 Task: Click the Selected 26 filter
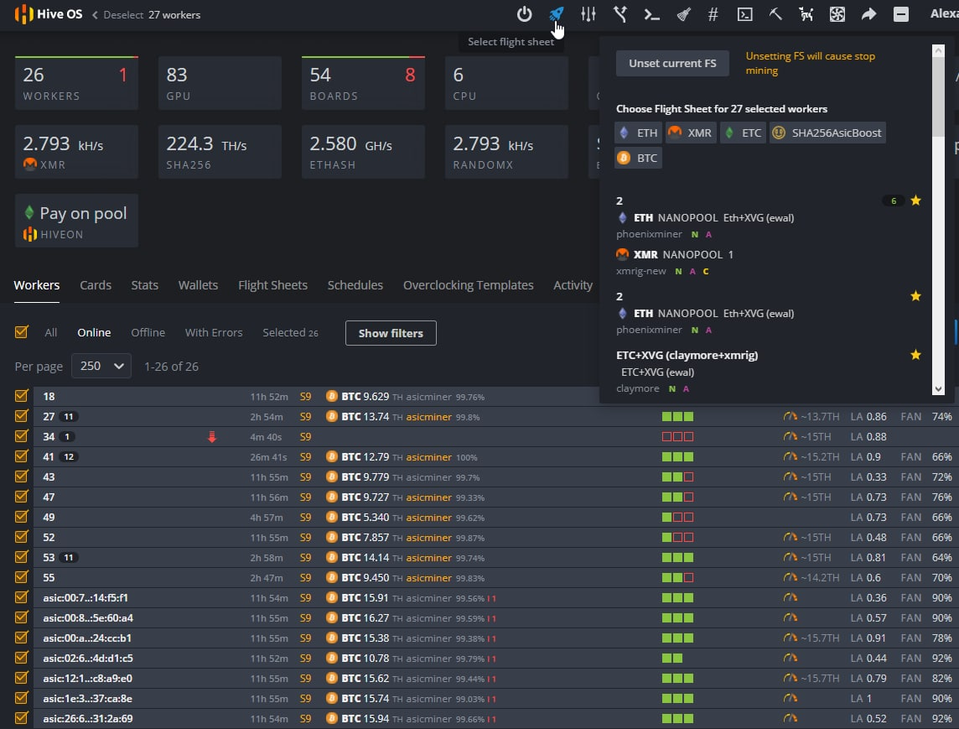tap(291, 332)
